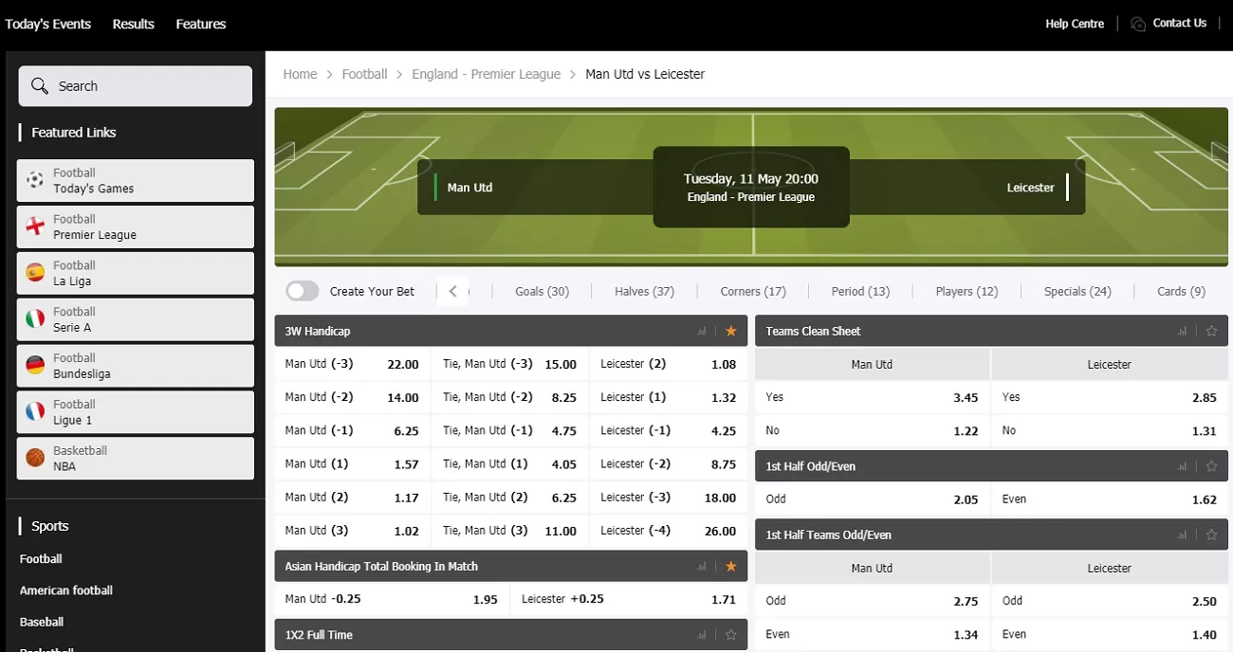This screenshot has width=1233, height=652.
Task: Open Football Bundesliga featured link
Action: coord(136,366)
